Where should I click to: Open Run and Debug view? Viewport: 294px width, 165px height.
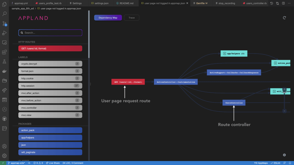coord(4,33)
